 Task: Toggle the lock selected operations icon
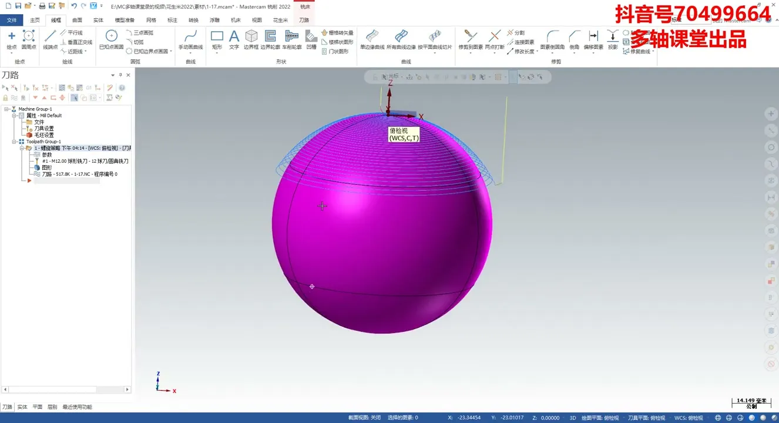pyautogui.click(x=6, y=98)
